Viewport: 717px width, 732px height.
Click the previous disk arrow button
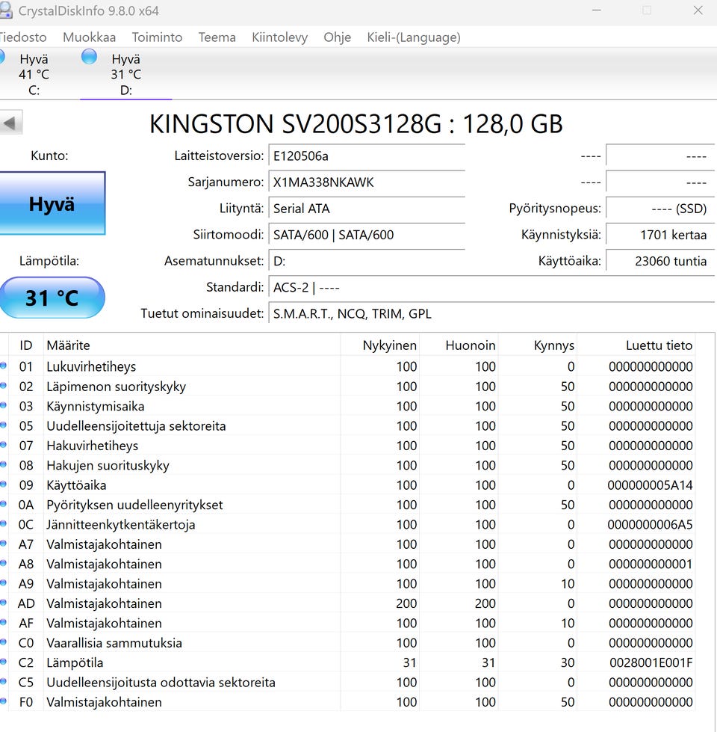point(10,123)
